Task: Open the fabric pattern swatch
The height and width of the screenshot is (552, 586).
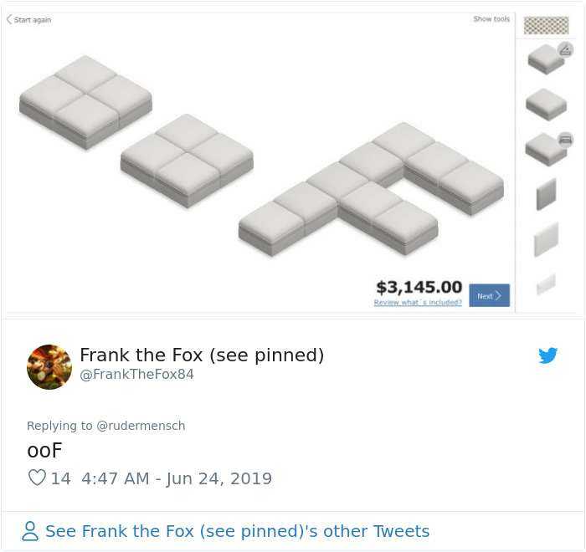Action: [x=546, y=25]
